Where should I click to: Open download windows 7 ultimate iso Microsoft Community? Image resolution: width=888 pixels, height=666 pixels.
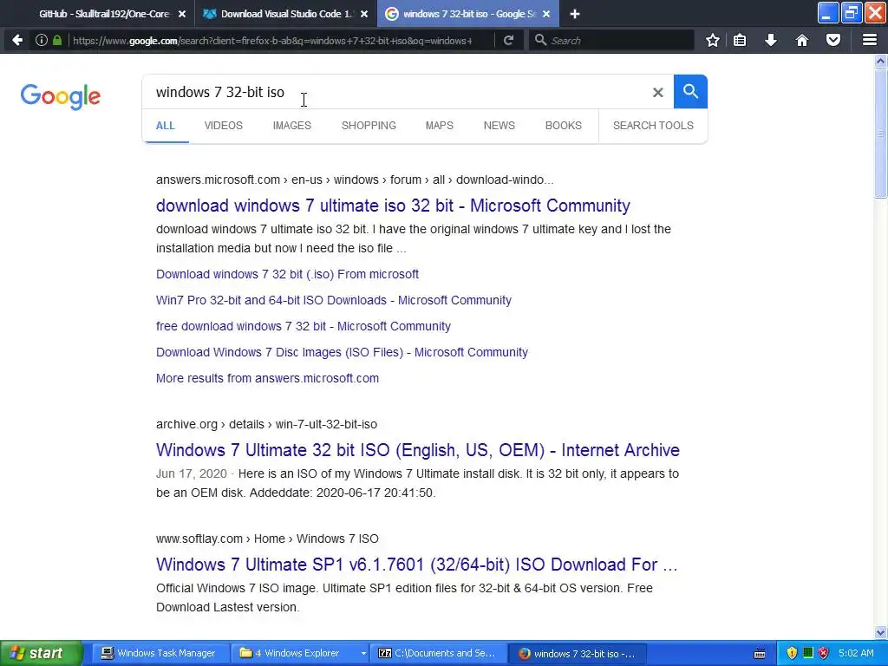(393, 206)
